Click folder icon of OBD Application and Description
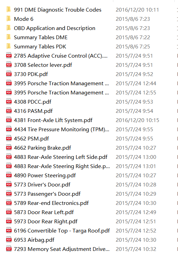The image size is (178, 255). (9, 28)
